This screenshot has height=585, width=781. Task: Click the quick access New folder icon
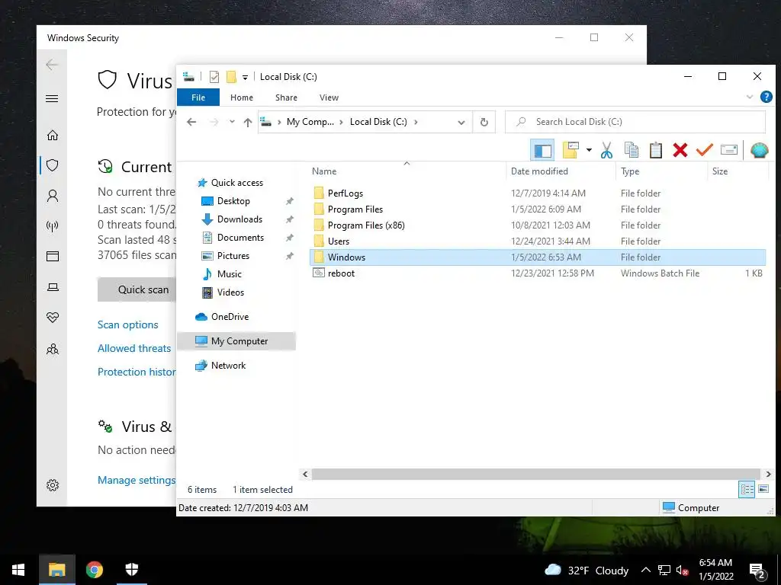click(x=231, y=77)
